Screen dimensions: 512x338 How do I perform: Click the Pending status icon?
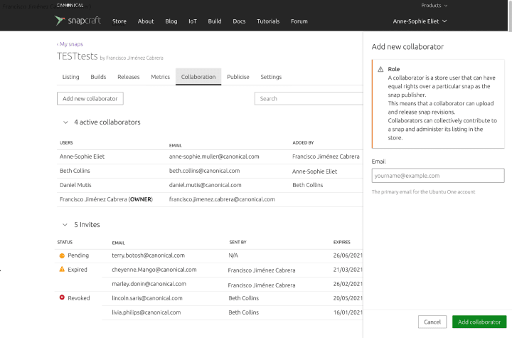pos(62,255)
